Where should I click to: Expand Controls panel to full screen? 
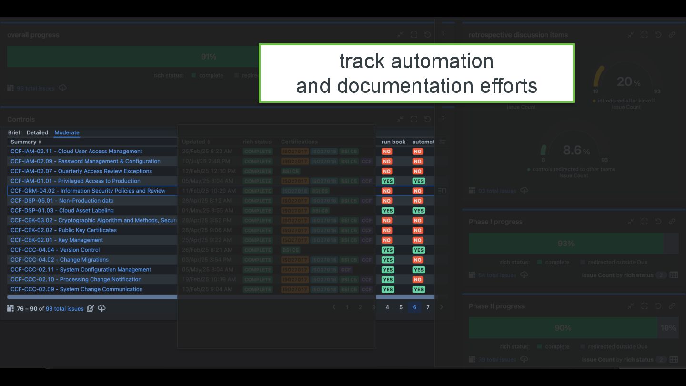click(x=414, y=119)
